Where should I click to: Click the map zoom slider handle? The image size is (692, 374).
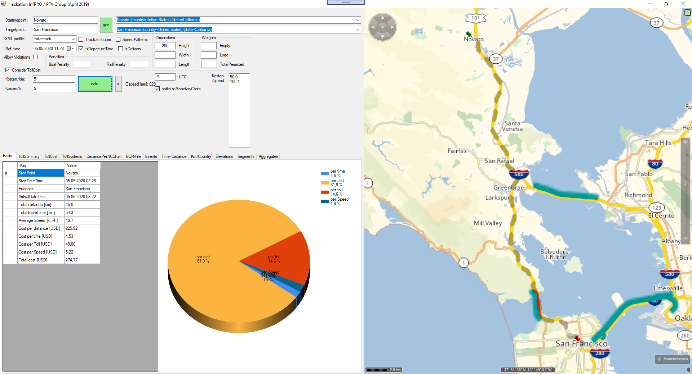(686, 183)
